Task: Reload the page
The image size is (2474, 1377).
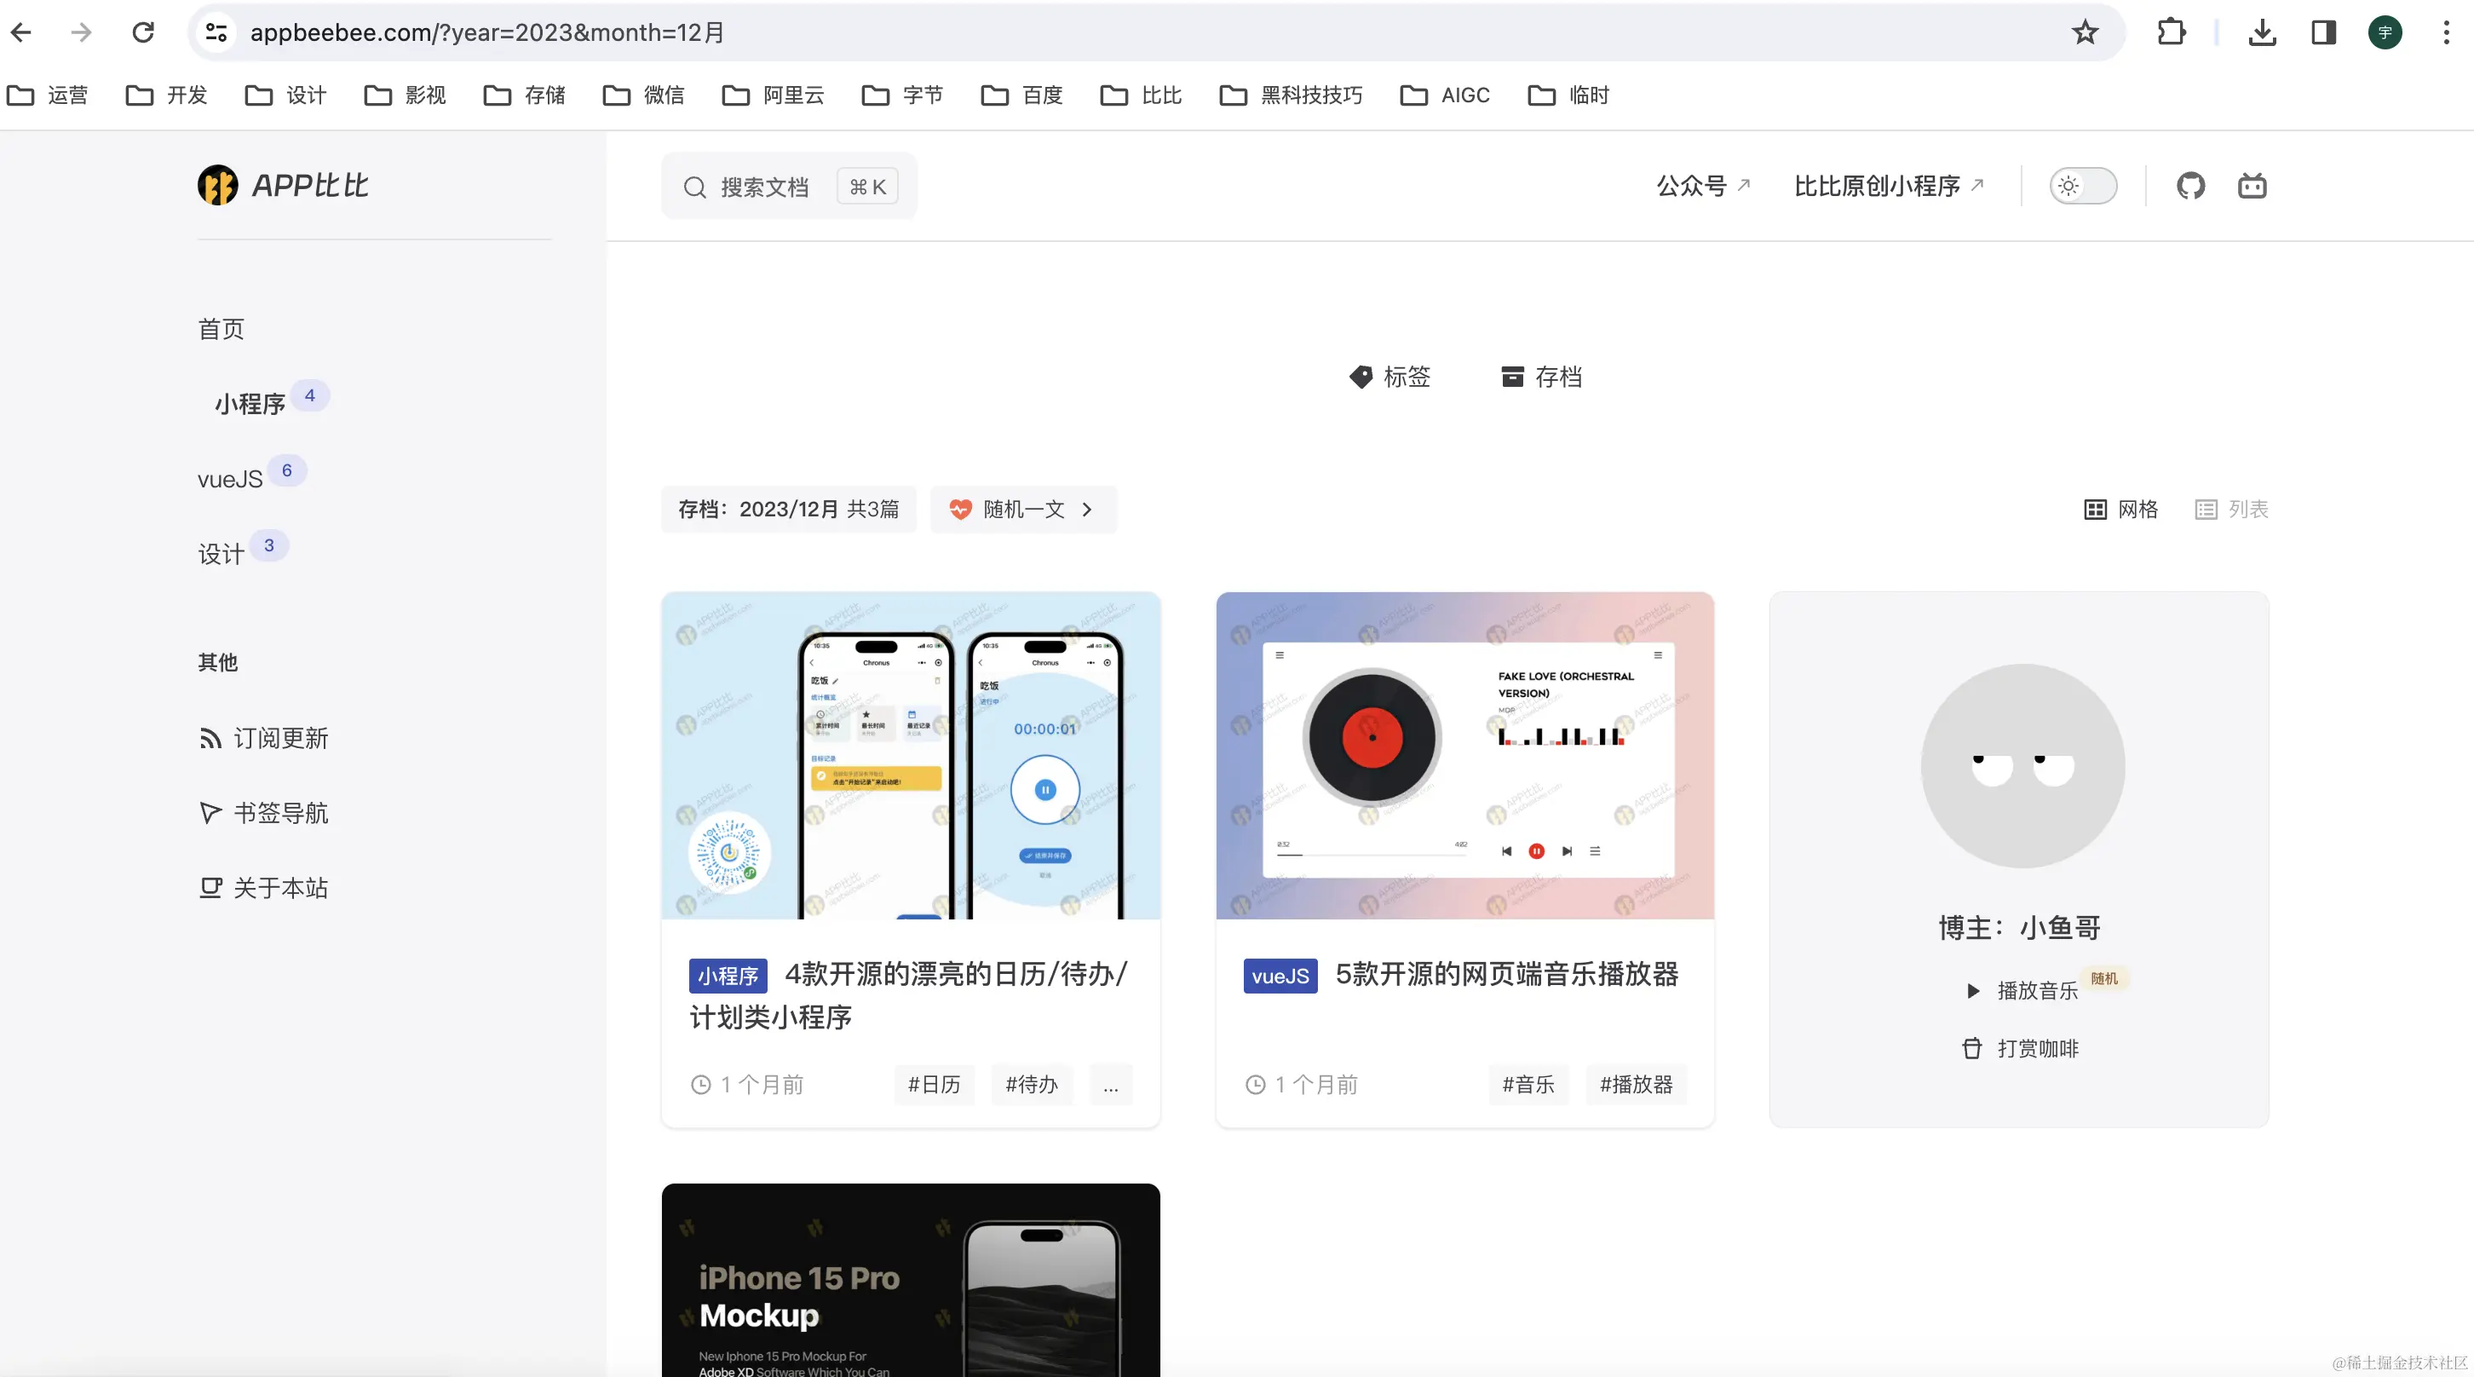Action: [143, 32]
